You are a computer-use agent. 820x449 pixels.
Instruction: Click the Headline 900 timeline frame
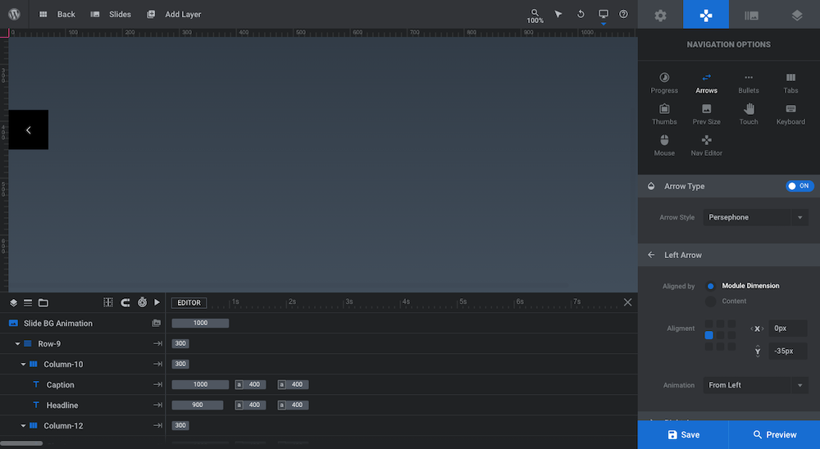point(197,405)
